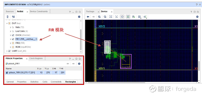202x95 pixels.
Task: Click Pblock Properties forward arrow
Action: pyautogui.click(x=73, y=64)
